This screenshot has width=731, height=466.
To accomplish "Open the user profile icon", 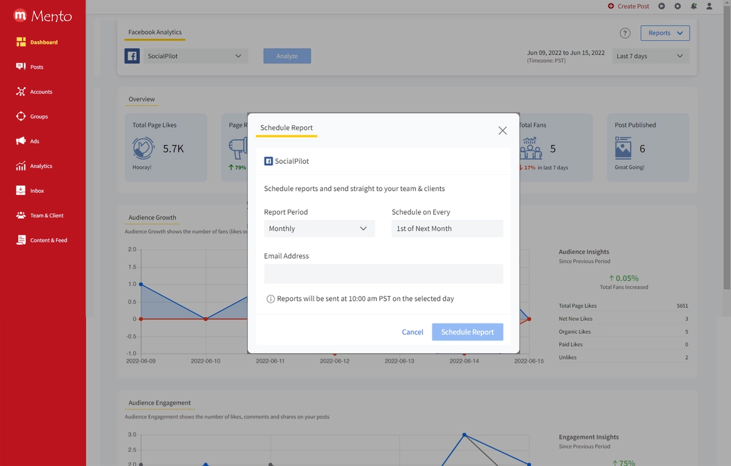I will (x=709, y=6).
